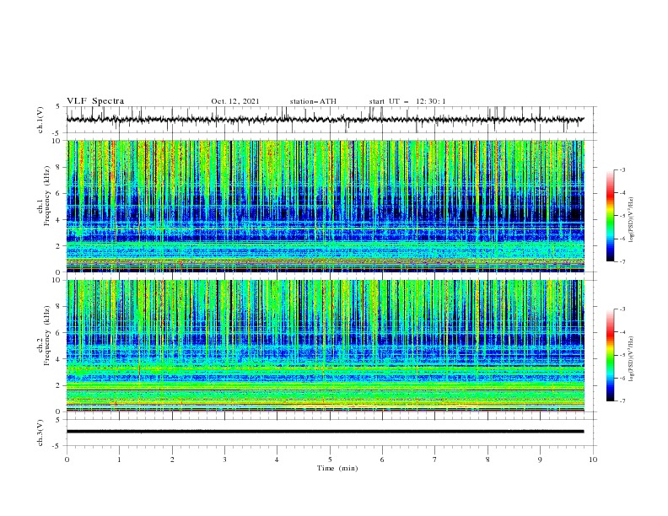Click tick label 6 on time axis
The width and height of the screenshot is (668, 516).
383,460
